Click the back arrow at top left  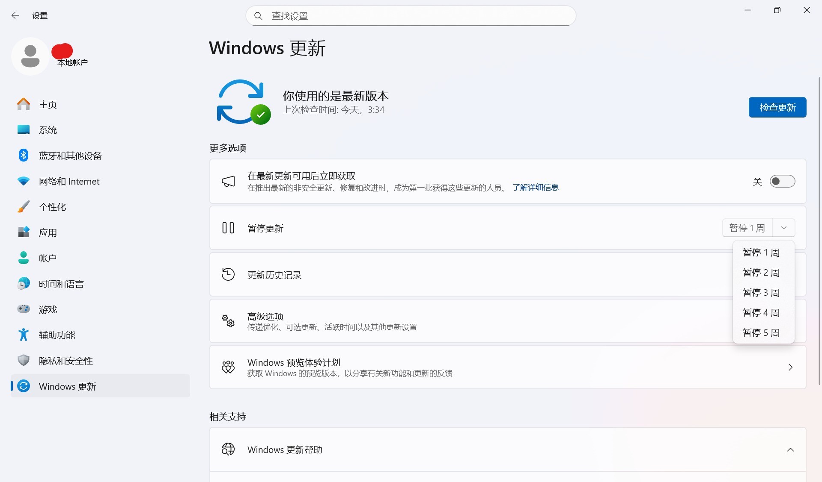tap(15, 15)
